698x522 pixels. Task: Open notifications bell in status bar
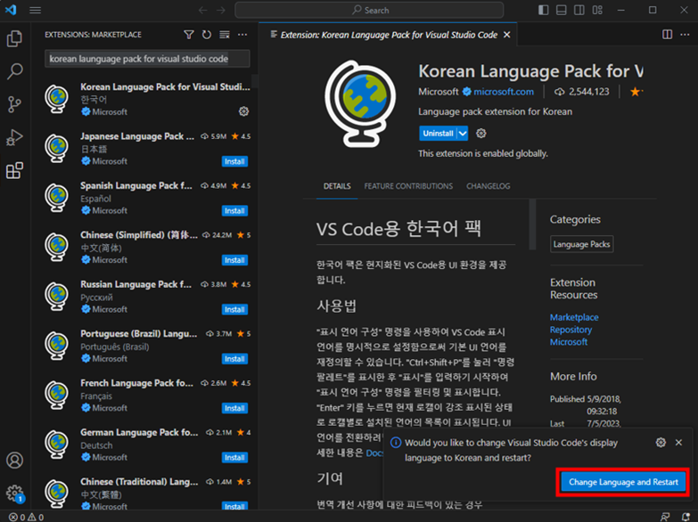686,517
